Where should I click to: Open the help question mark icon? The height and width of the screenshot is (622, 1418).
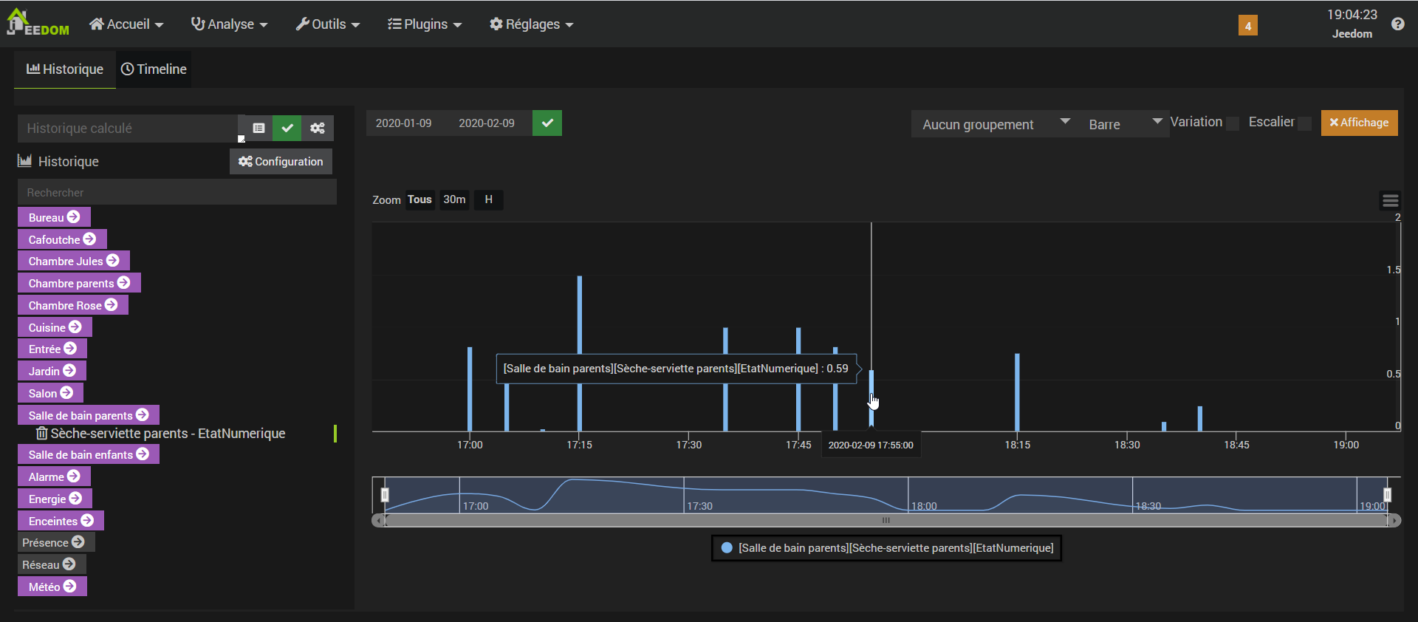coord(1397,24)
